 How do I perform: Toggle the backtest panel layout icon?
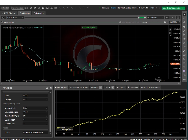pos(178,18)
